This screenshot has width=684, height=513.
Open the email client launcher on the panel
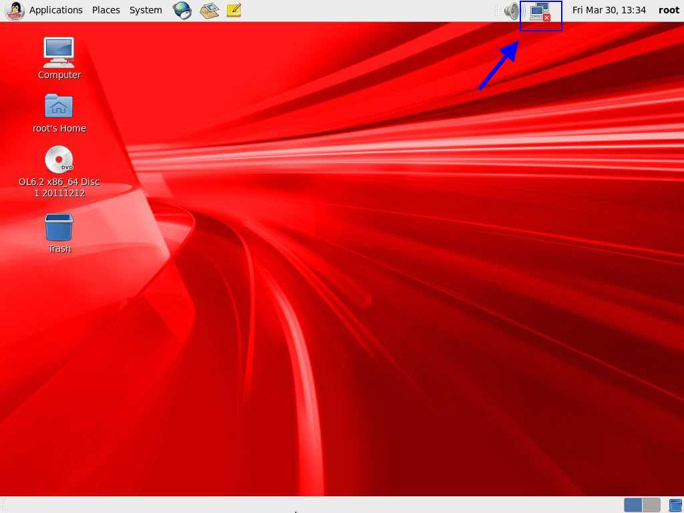[208, 10]
